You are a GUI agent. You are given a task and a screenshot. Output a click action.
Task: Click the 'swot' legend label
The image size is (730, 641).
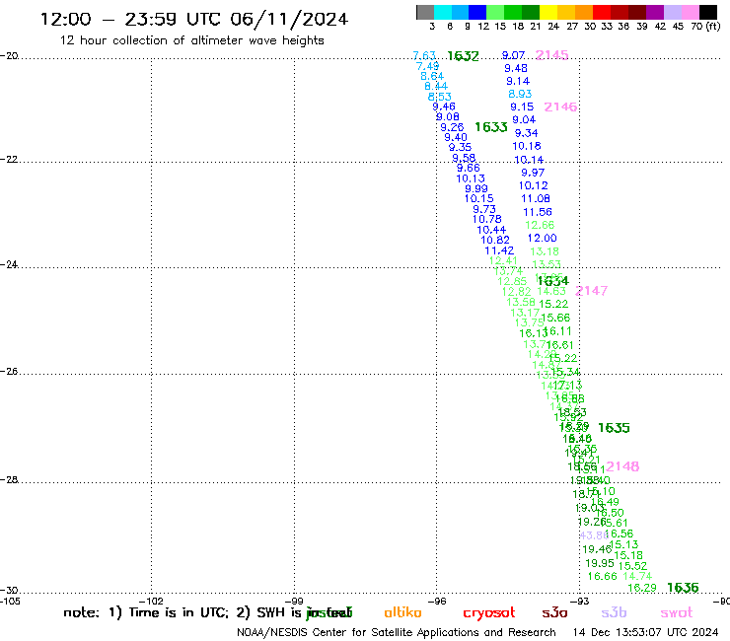pos(677,613)
